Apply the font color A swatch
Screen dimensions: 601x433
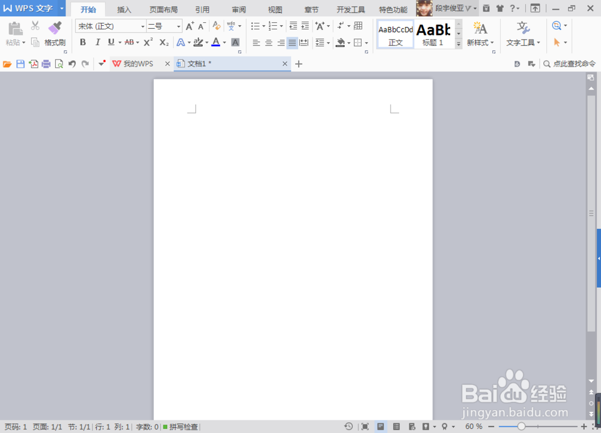coord(216,42)
